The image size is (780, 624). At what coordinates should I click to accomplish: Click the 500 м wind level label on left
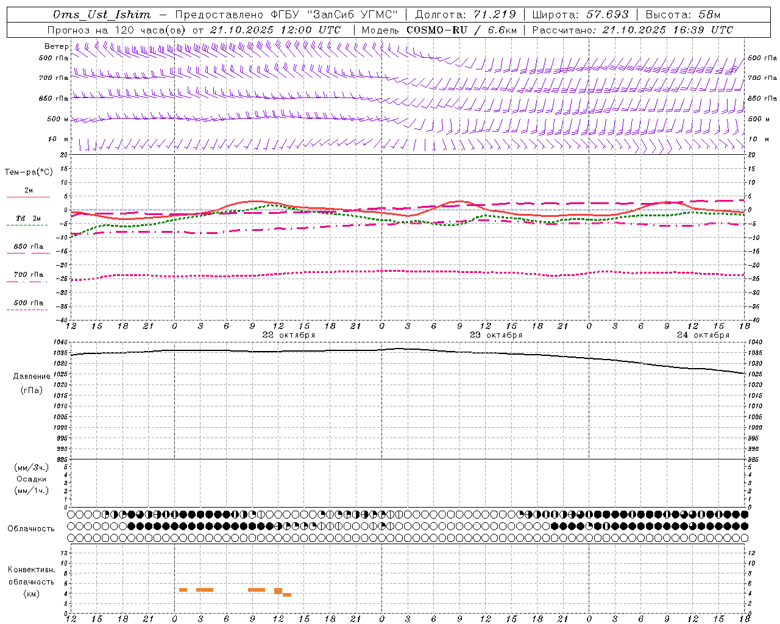click(x=58, y=119)
